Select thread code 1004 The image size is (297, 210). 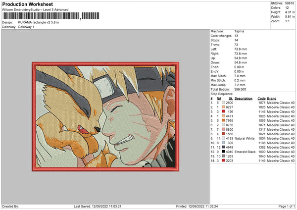[262, 139]
